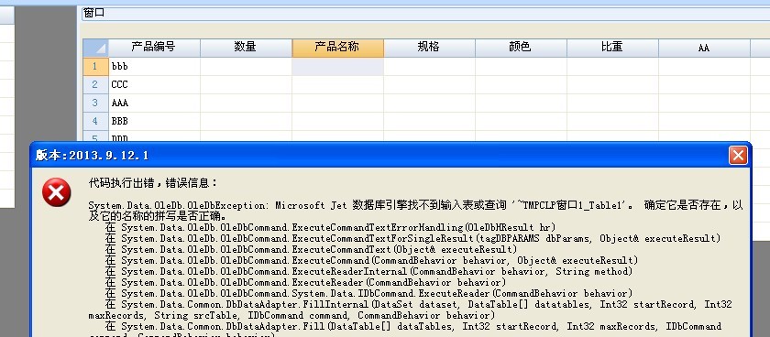
Task: Close the error dialog with red X
Action: (738, 156)
